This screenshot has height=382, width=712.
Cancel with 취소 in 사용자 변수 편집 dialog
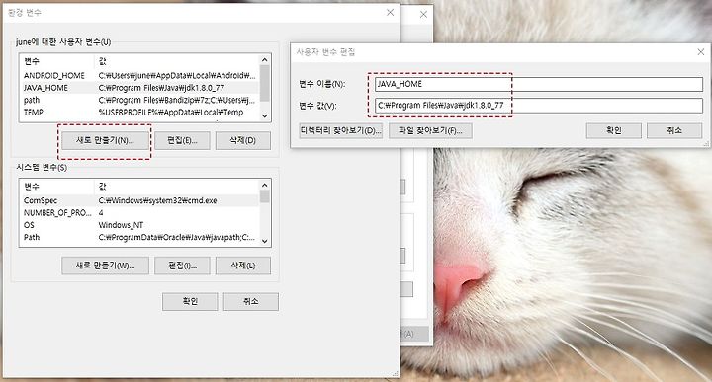(x=674, y=130)
